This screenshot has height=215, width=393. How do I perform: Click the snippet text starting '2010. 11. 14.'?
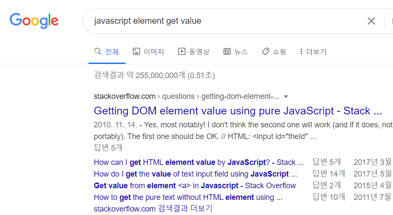tap(243, 130)
